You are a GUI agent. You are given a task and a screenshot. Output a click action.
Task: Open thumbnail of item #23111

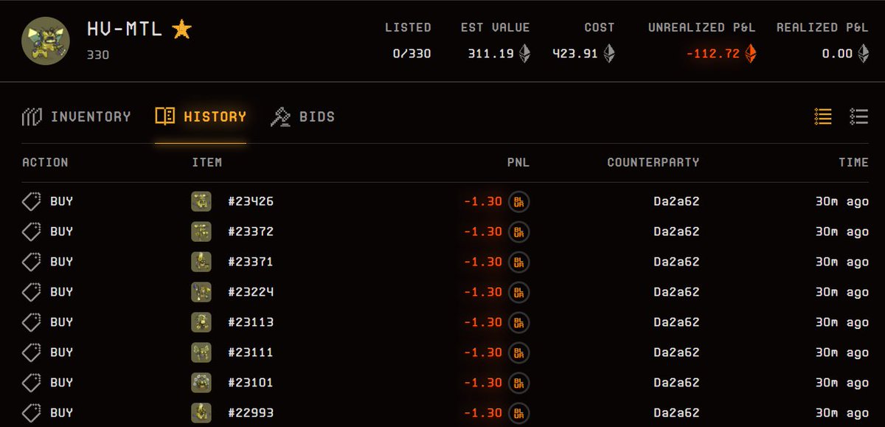(201, 353)
